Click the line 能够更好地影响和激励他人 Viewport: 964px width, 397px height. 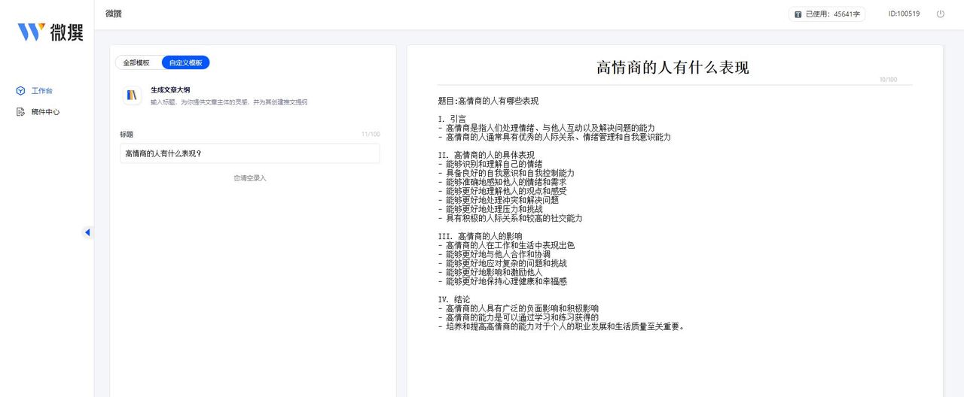[x=490, y=272]
